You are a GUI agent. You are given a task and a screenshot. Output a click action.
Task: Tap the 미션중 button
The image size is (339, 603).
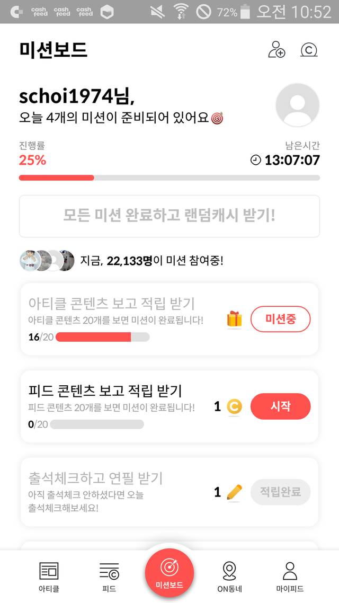[280, 319]
